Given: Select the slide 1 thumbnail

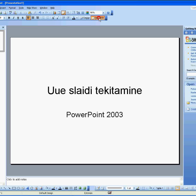Looking at the screenshot, I should click(x=2, y=41).
